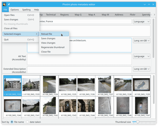The height and width of the screenshot is (126, 158).
Task: Select Regenerate thumbnail in submenu
Action: [54, 47]
